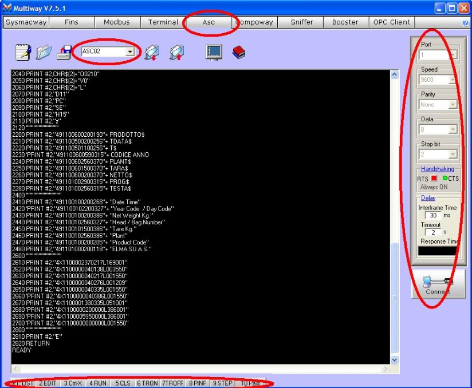Click the floppy disk save icon

[63, 53]
